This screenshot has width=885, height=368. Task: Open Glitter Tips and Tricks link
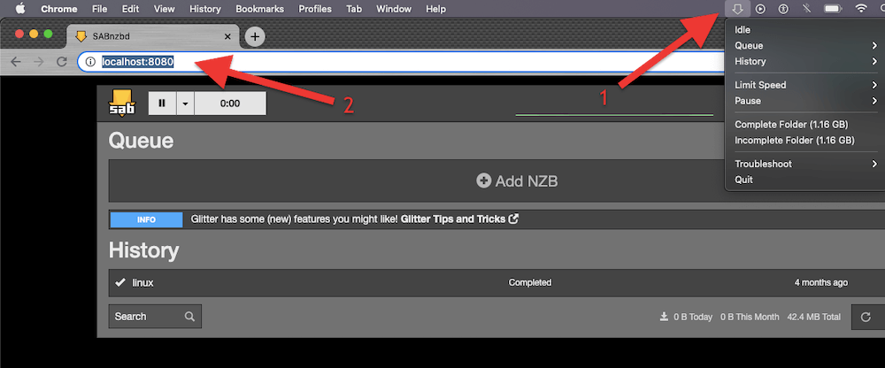458,219
